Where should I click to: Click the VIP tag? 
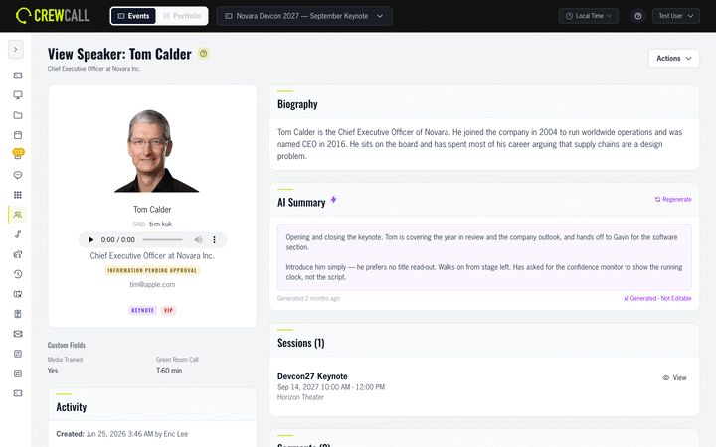point(168,310)
